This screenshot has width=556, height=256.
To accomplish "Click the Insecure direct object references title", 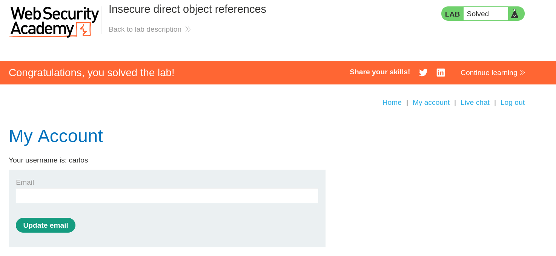I will point(187,9).
